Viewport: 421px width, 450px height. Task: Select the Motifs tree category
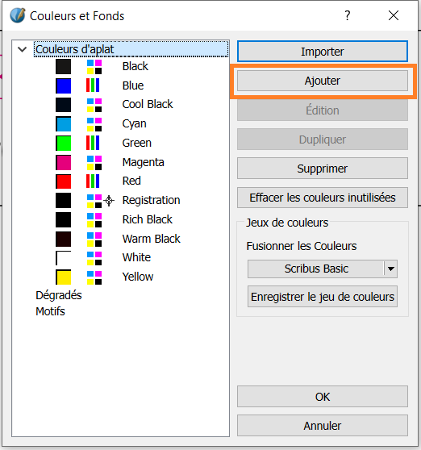coord(50,311)
